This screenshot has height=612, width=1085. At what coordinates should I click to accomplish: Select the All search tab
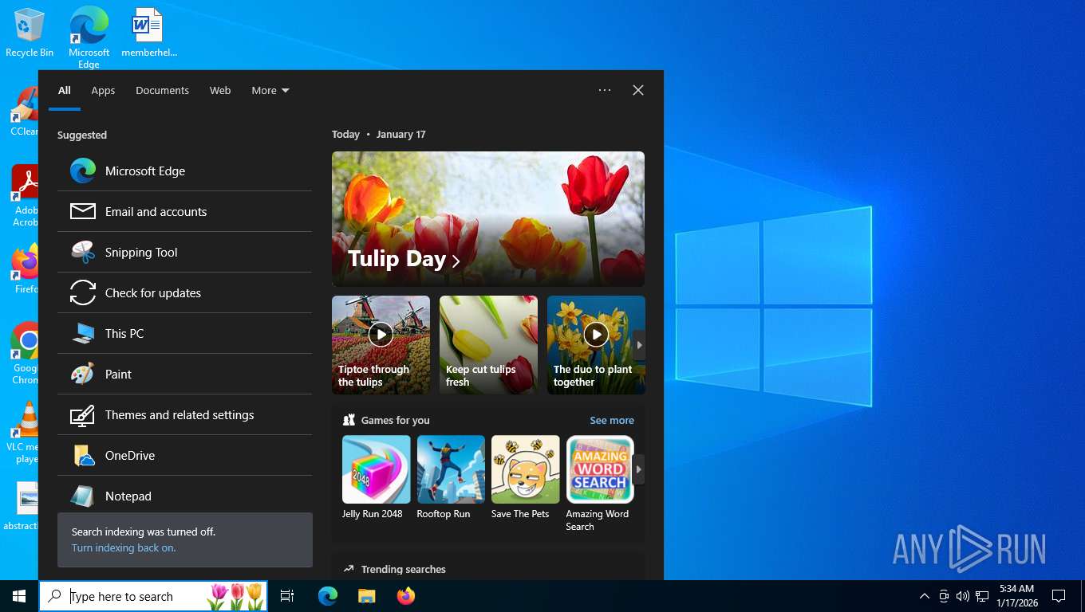pos(65,91)
